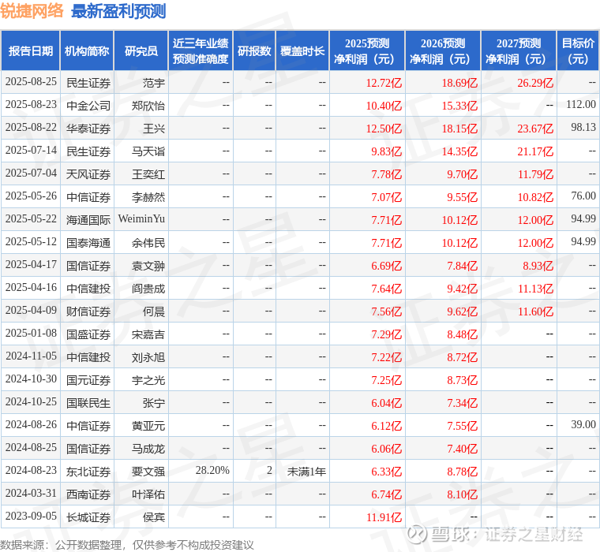Screen dimensions: 600x552
Task: Click researcher 余伟民
Action: (148, 243)
